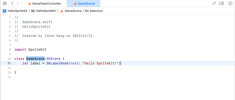Click line number 8 in gutter
Image resolution: width=235 pixels, height=100 pixels.
click(10, 50)
